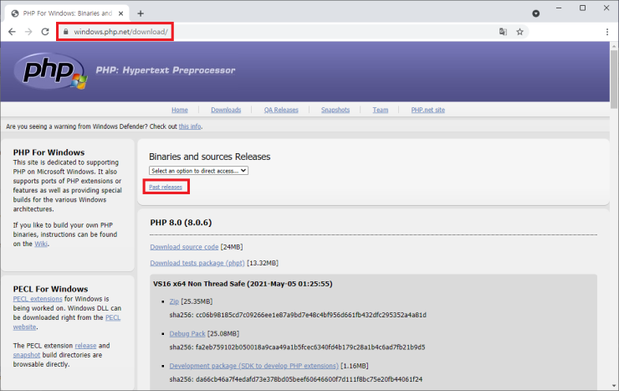Reload the page with refresh icon
Image resolution: width=619 pixels, height=391 pixels.
click(47, 32)
